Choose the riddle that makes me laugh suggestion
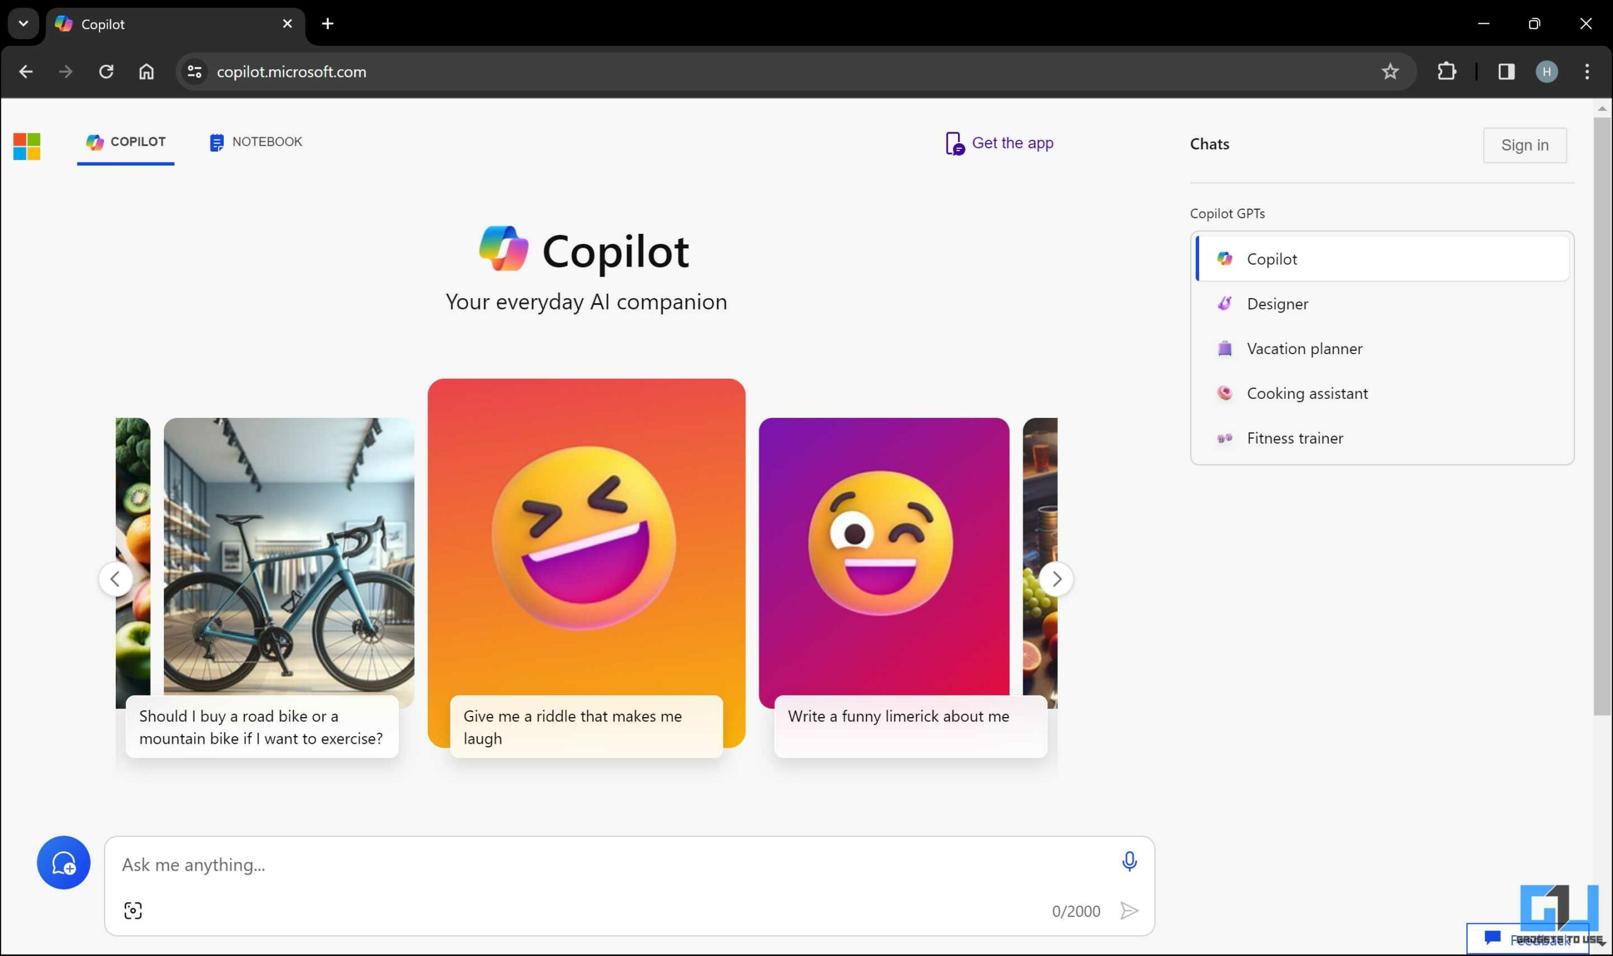 [x=586, y=727]
